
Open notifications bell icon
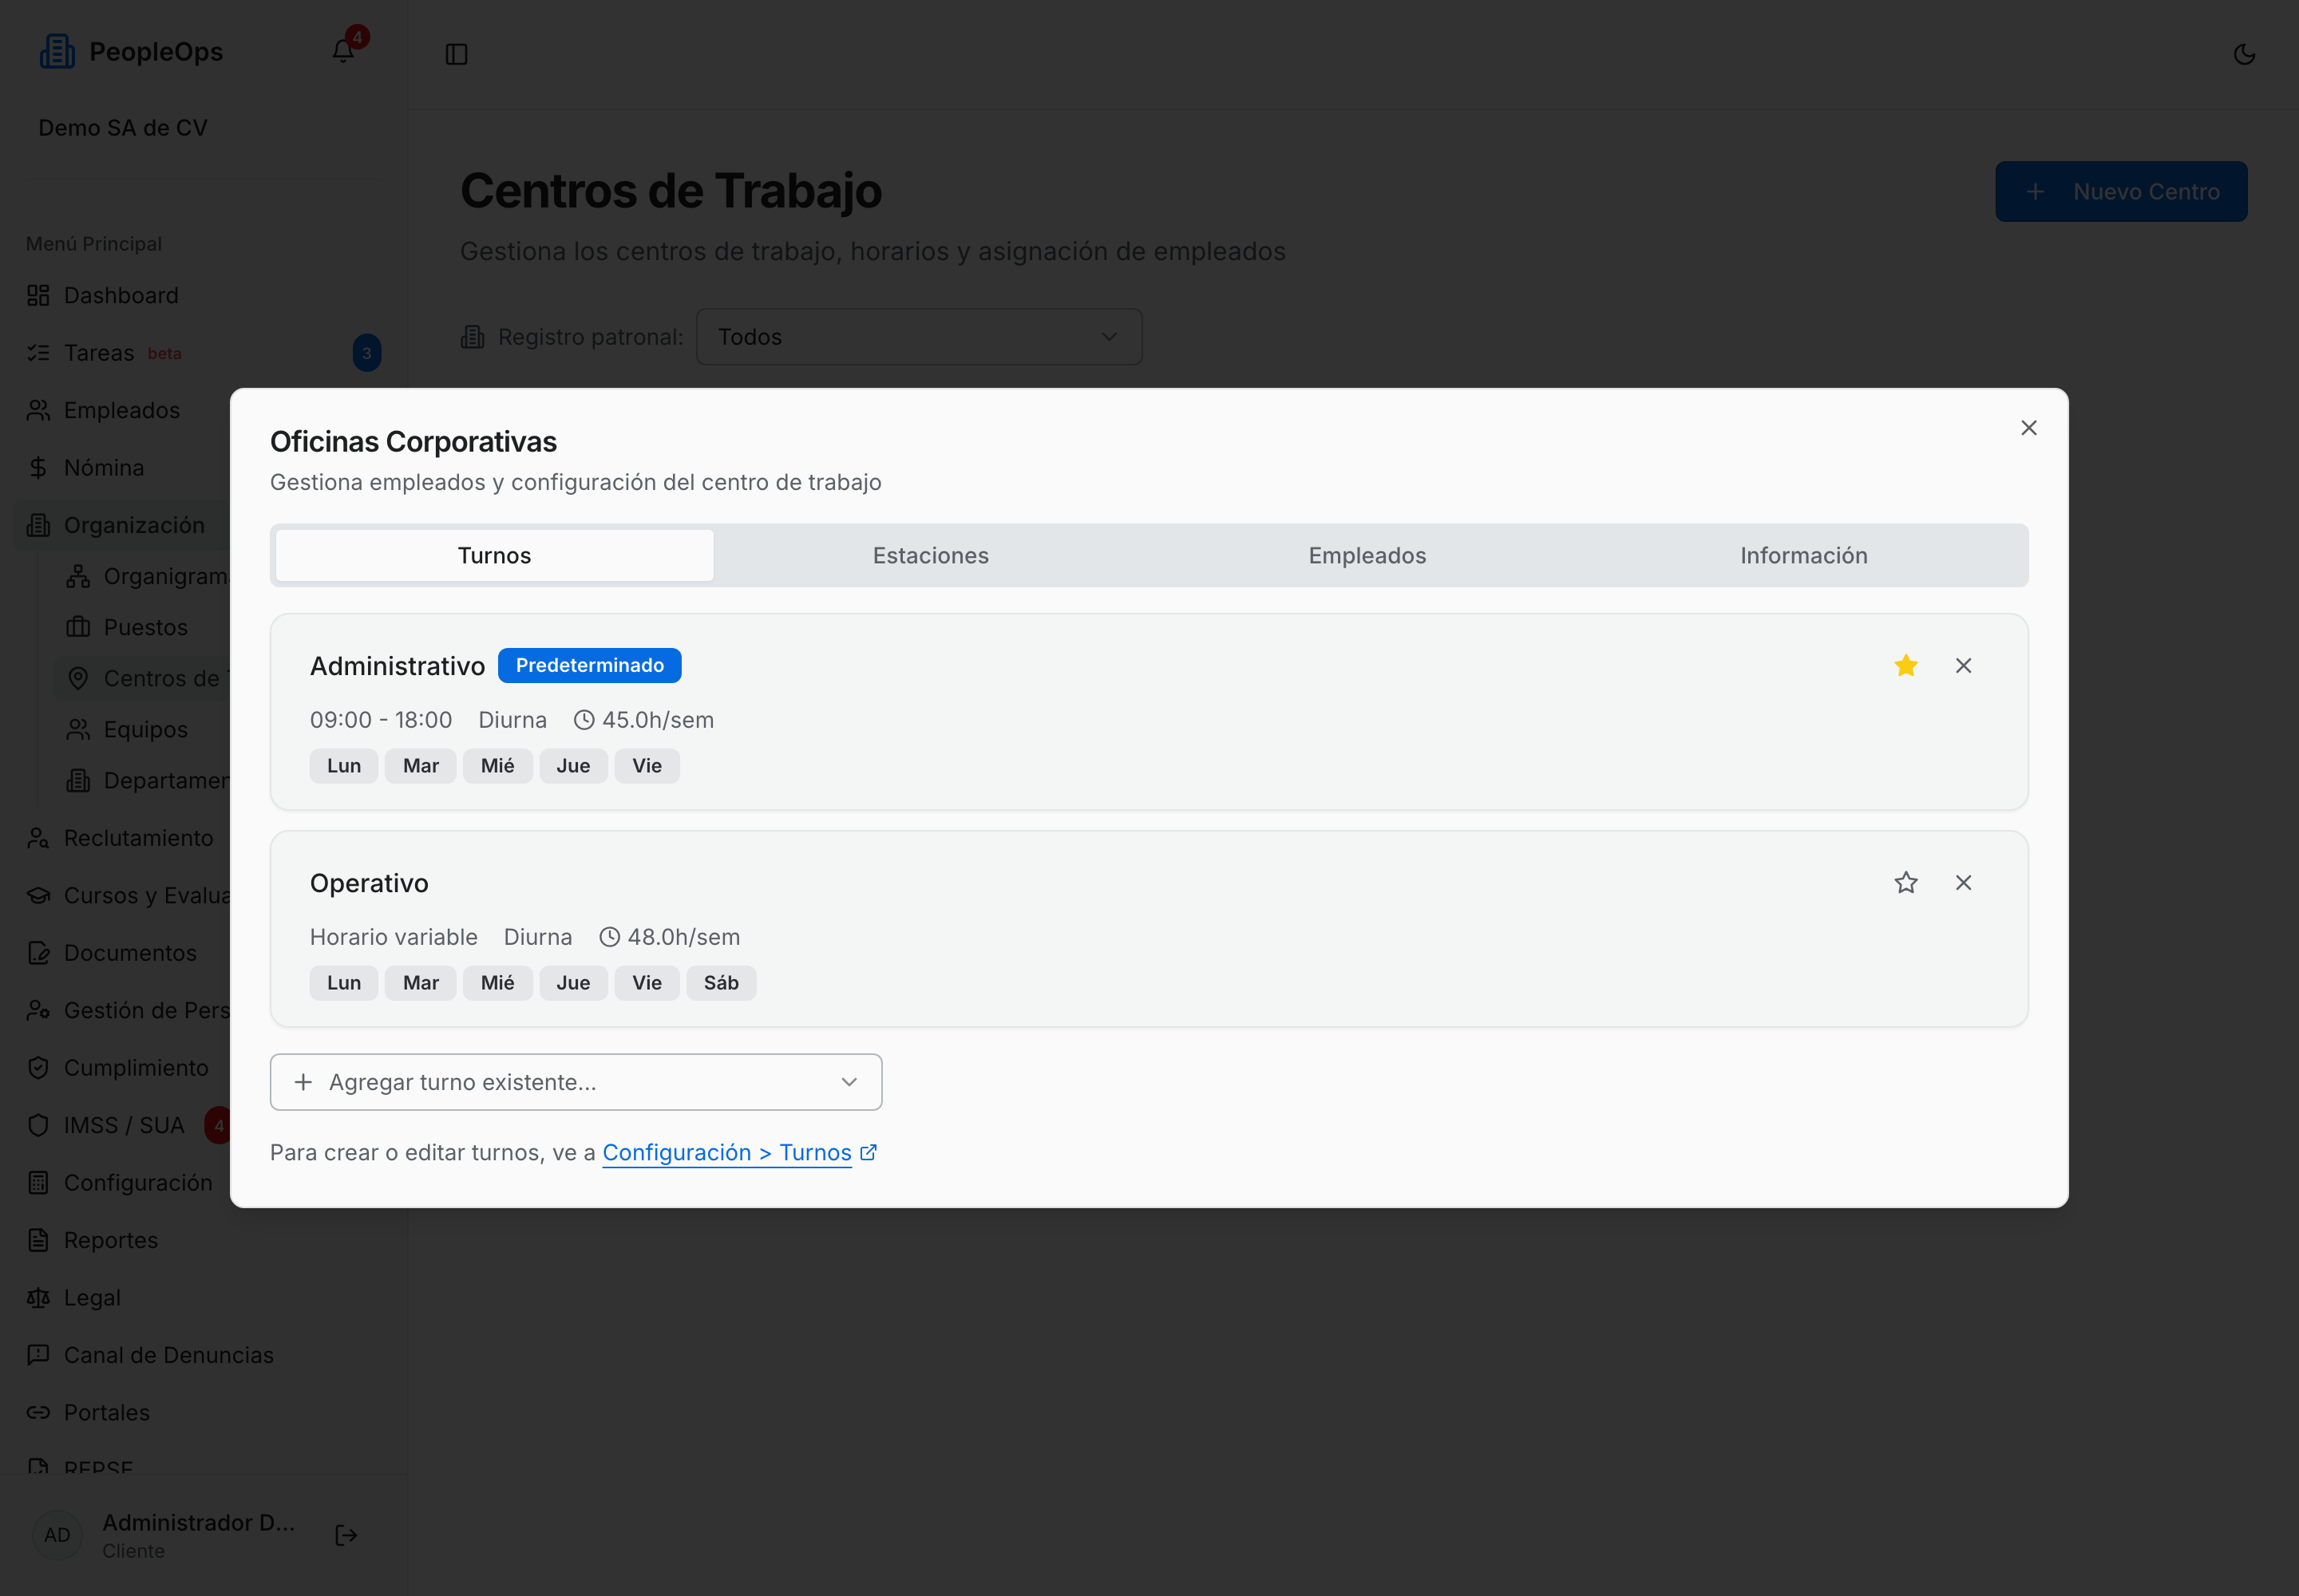[343, 51]
